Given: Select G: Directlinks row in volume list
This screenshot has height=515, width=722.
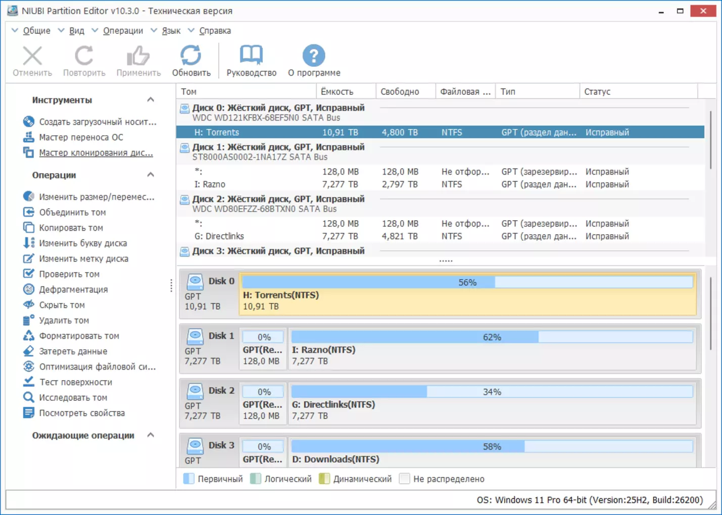Looking at the screenshot, I should pyautogui.click(x=219, y=236).
